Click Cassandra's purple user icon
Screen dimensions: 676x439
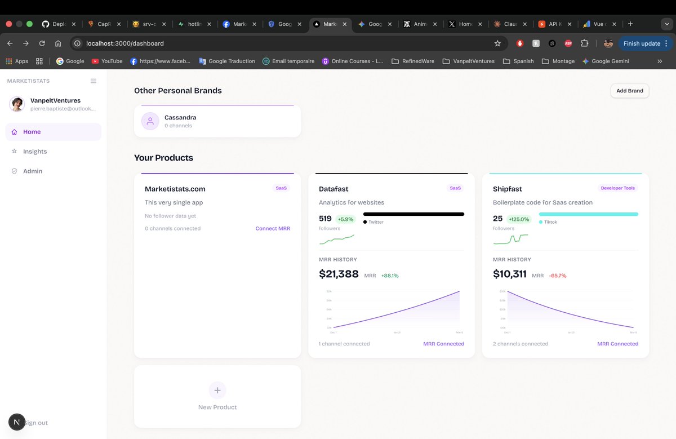tap(150, 121)
